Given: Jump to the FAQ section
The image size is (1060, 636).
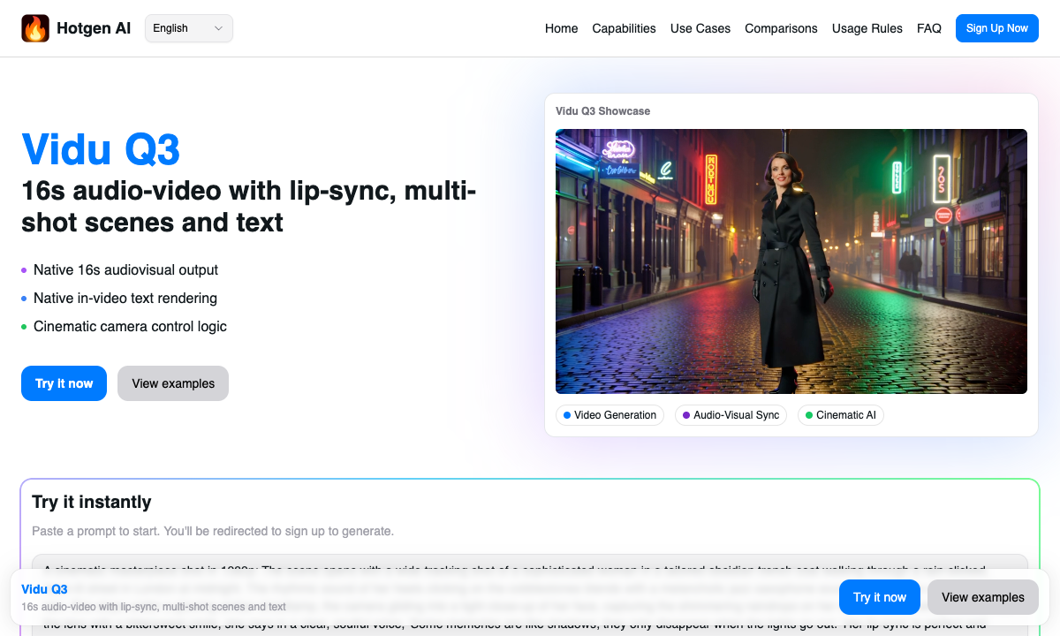Looking at the screenshot, I should pos(928,28).
